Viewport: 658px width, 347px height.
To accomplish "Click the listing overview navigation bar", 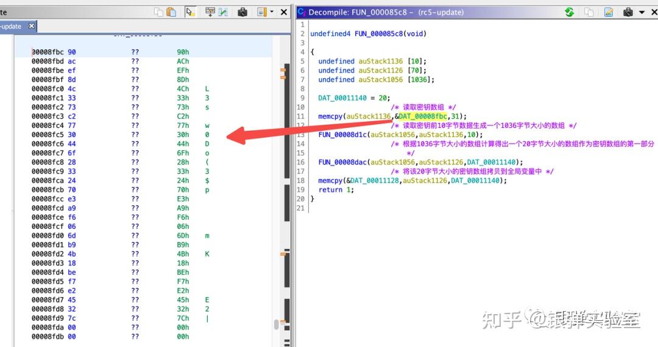I will pos(287,191).
